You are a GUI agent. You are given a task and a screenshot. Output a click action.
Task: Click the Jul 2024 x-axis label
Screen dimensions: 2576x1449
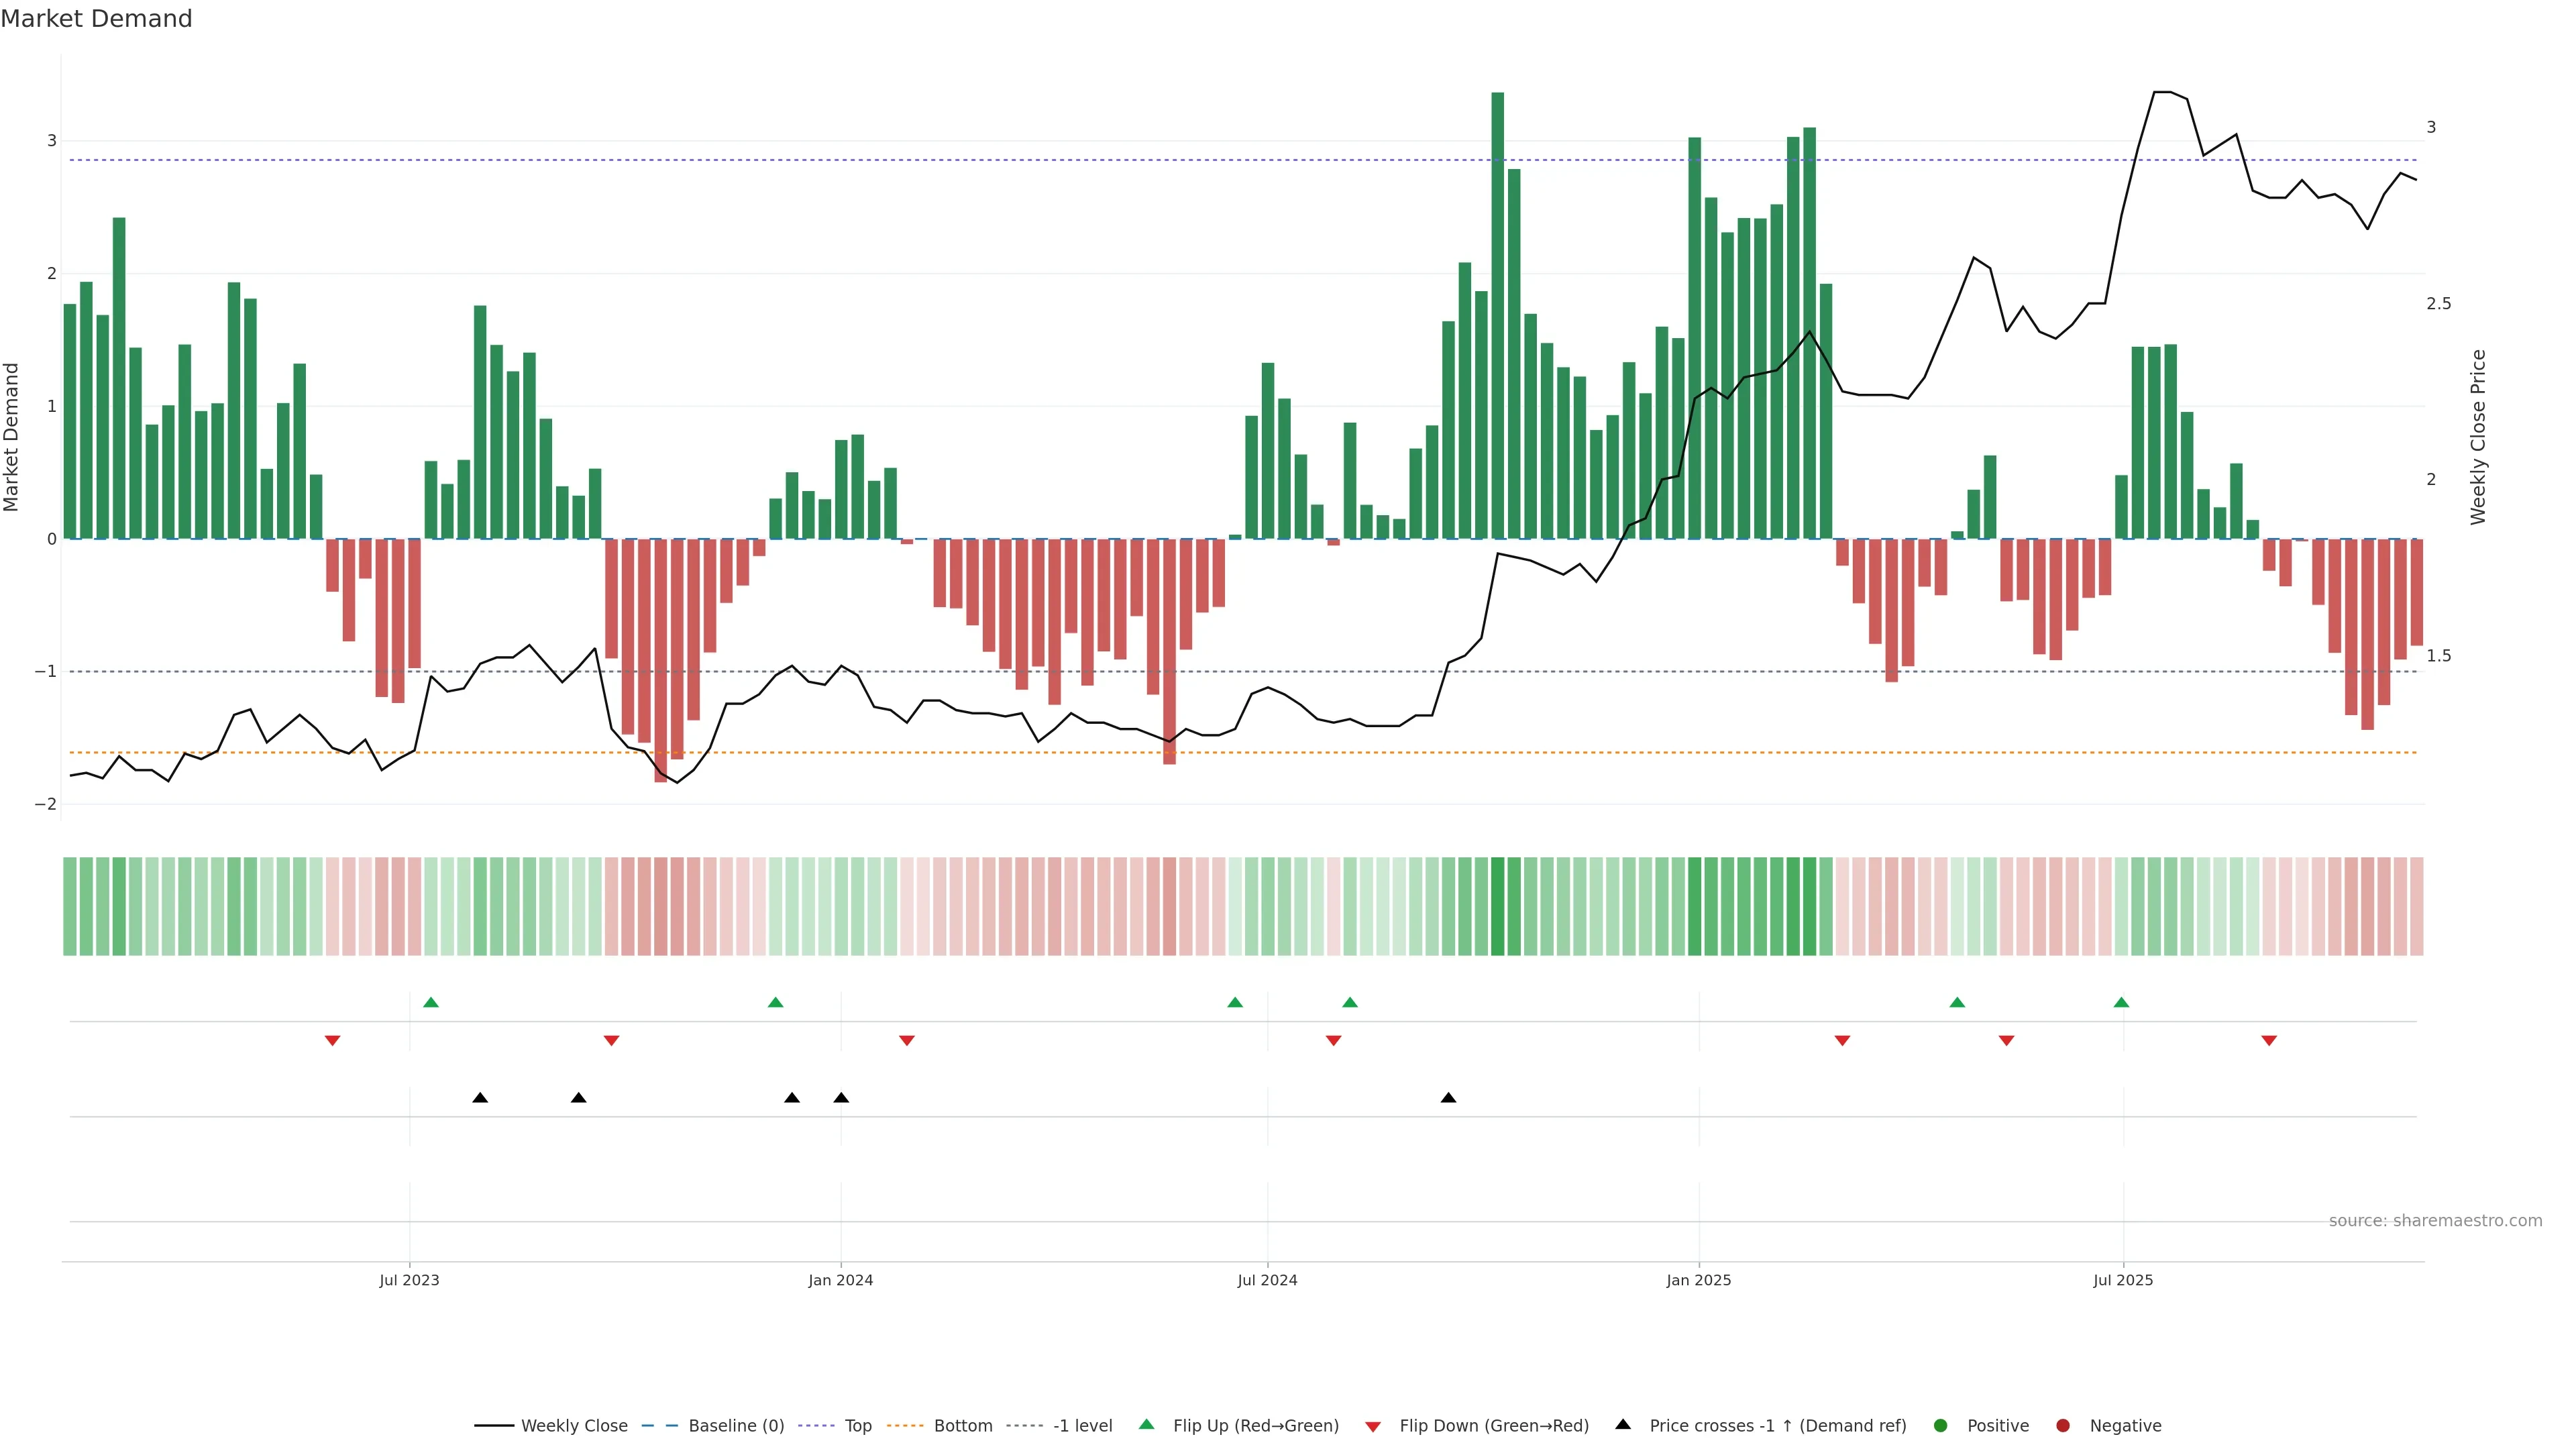pyautogui.click(x=1267, y=1280)
